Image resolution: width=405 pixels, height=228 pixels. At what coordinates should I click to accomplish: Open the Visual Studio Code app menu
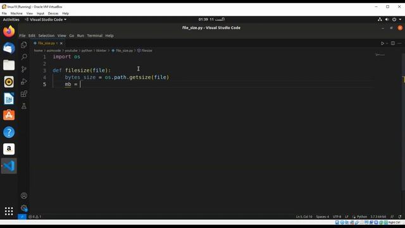46,20
